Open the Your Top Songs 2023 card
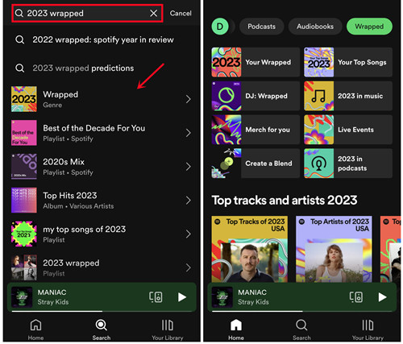Screen dimensions: 403x344 point(348,62)
